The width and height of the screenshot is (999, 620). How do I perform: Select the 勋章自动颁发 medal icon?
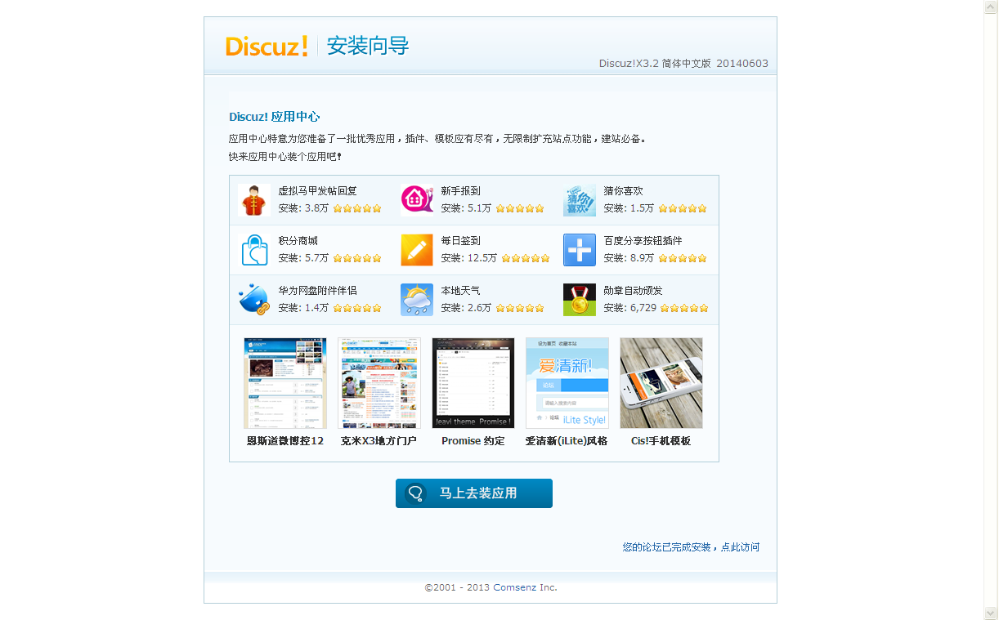(579, 300)
